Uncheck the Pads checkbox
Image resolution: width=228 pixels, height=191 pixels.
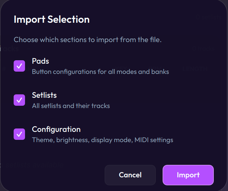19,66
